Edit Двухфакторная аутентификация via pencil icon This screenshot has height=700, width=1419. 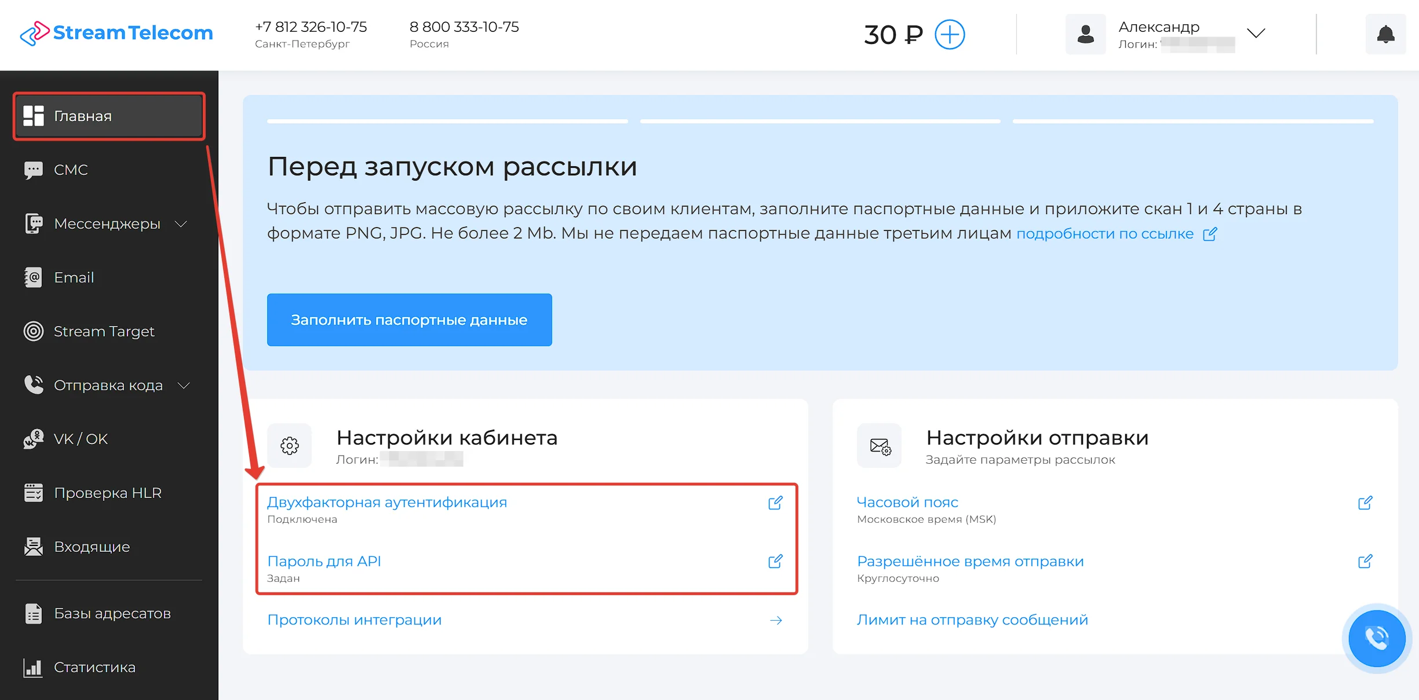coord(775,503)
